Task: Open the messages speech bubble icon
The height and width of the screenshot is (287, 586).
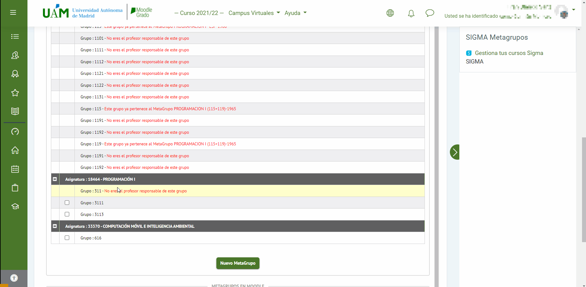Action: coord(430,13)
